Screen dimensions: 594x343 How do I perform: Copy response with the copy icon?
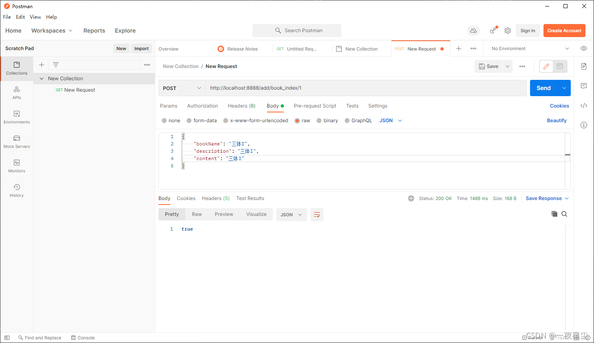[x=554, y=214]
